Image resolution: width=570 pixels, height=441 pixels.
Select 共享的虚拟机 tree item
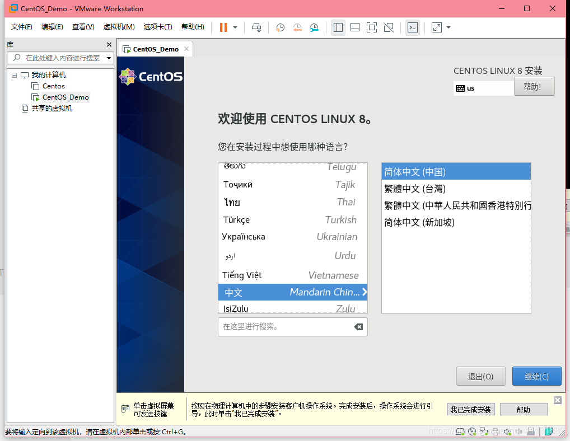click(52, 108)
